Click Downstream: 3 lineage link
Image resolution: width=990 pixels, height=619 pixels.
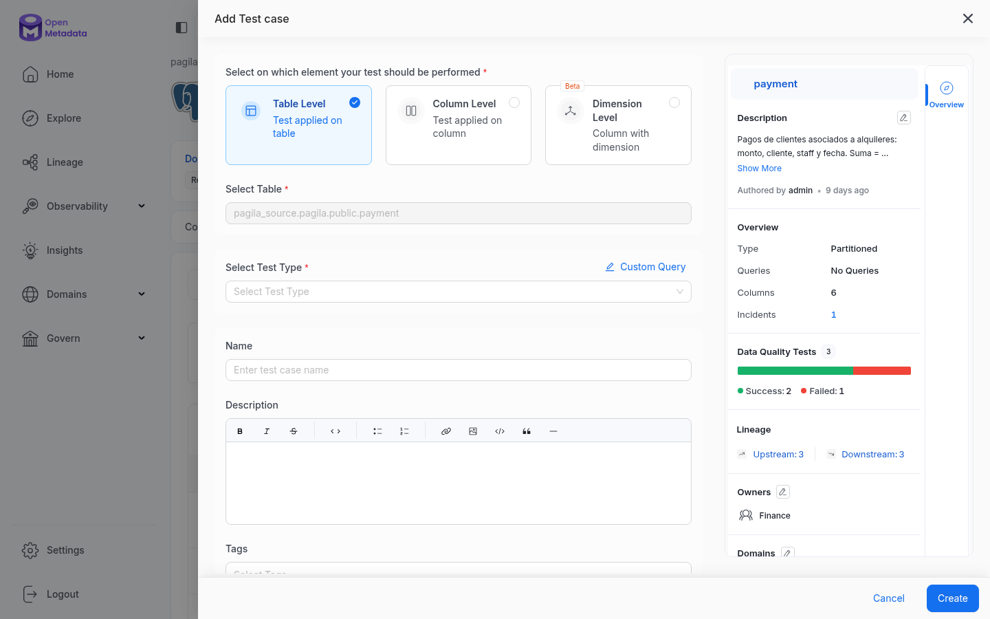point(872,455)
